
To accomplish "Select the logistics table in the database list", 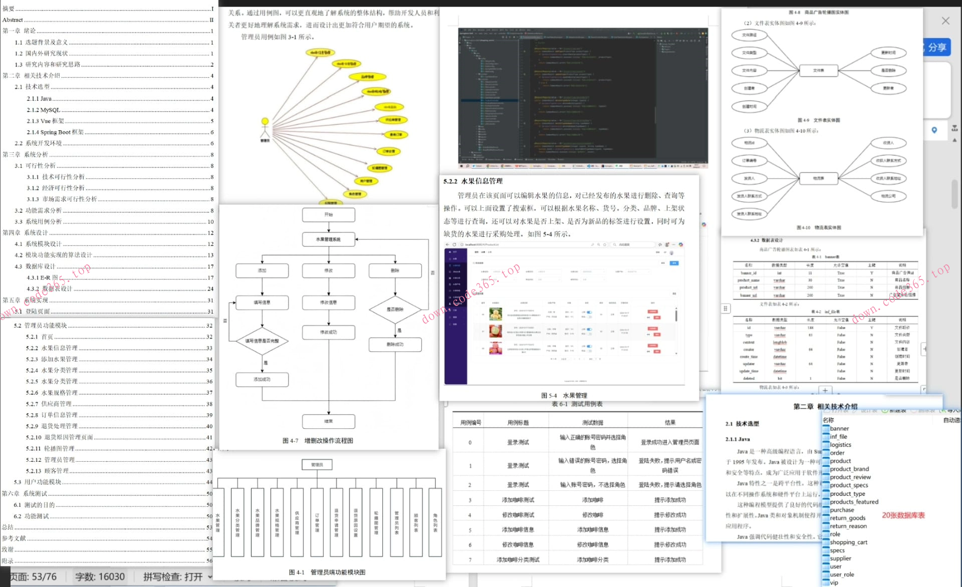I will pyautogui.click(x=840, y=445).
